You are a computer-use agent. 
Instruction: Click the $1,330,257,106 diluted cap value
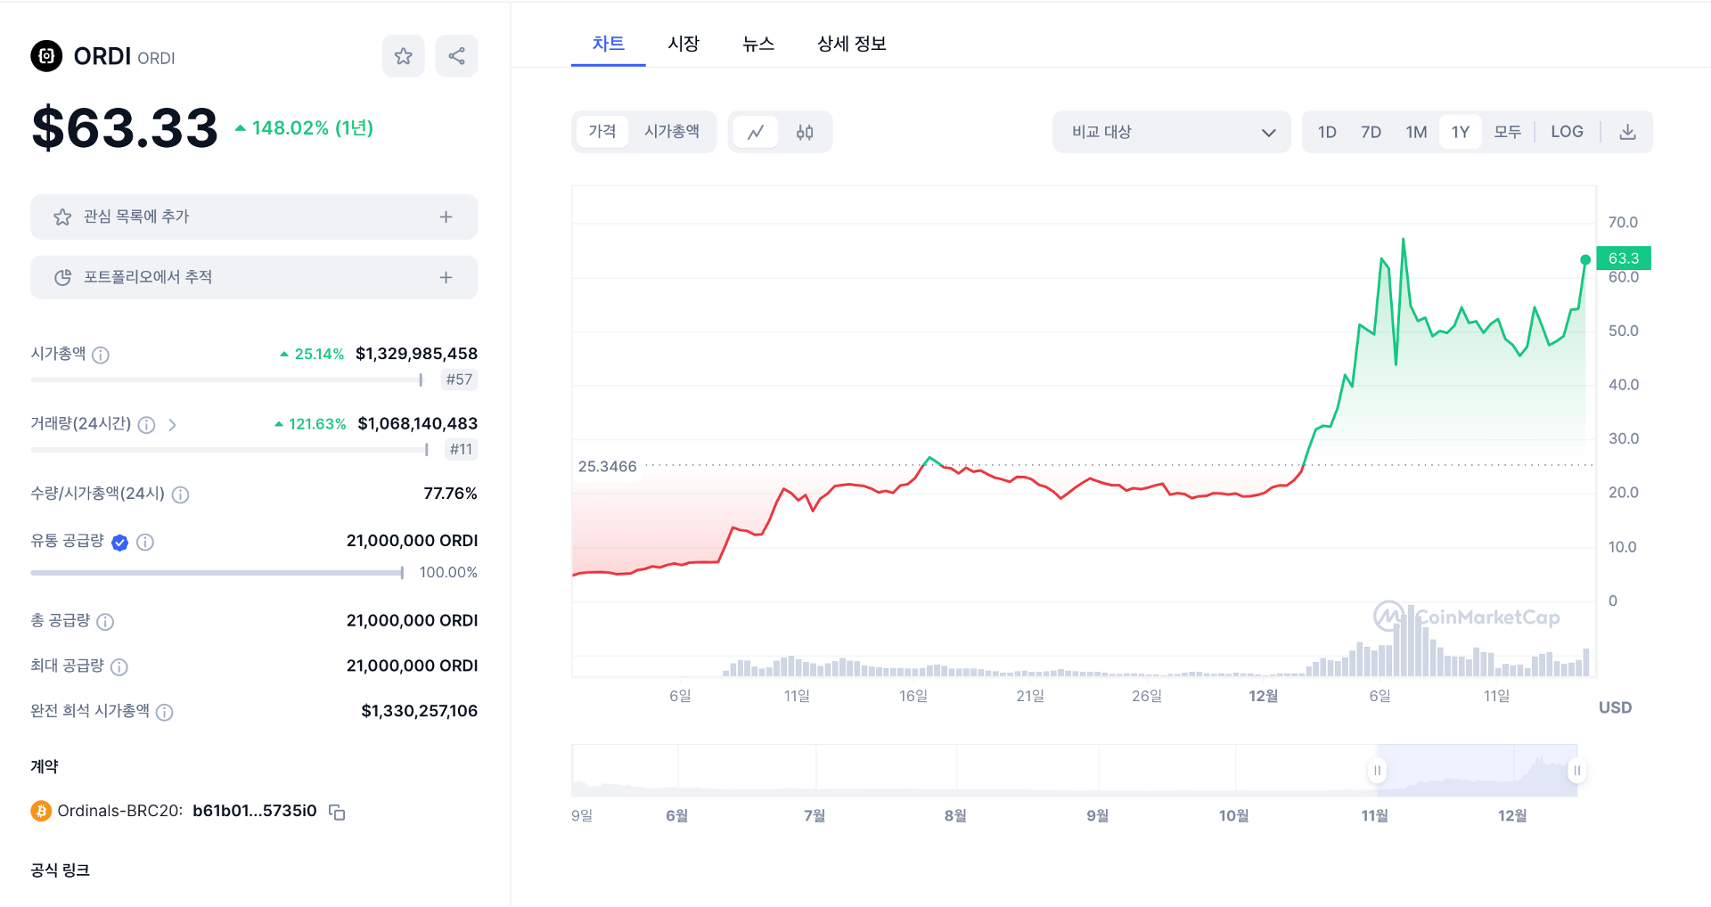click(x=419, y=710)
